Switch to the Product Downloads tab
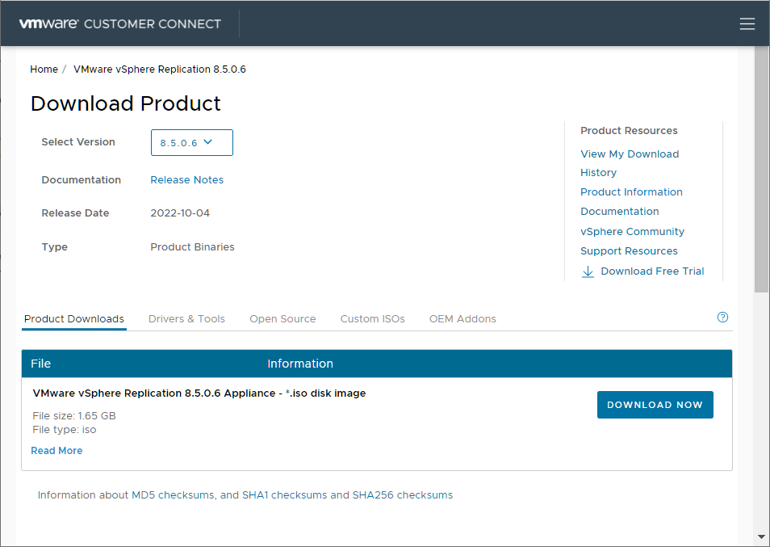The width and height of the screenshot is (770, 547). (74, 319)
